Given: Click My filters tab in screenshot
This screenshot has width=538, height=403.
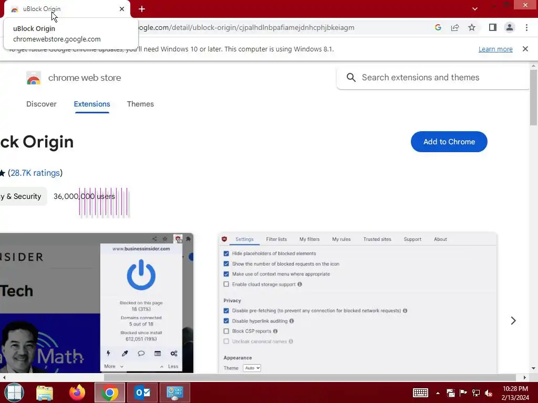Looking at the screenshot, I should tap(309, 239).
